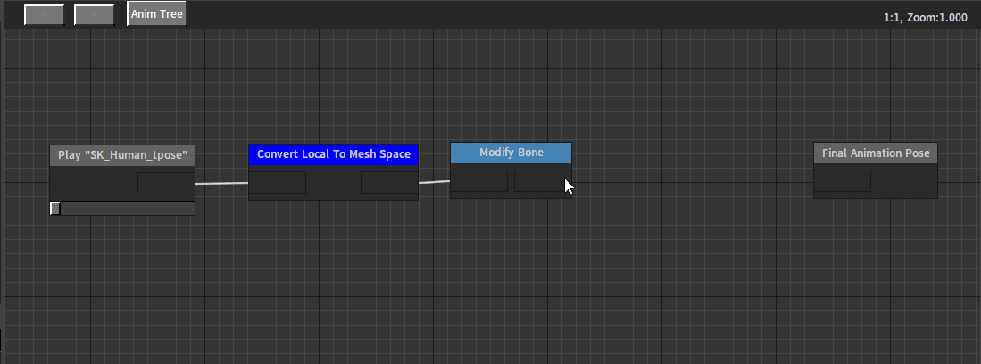Viewport: 981px width, 364px height.
Task: Select the Modify Bone node header
Action: (x=511, y=153)
